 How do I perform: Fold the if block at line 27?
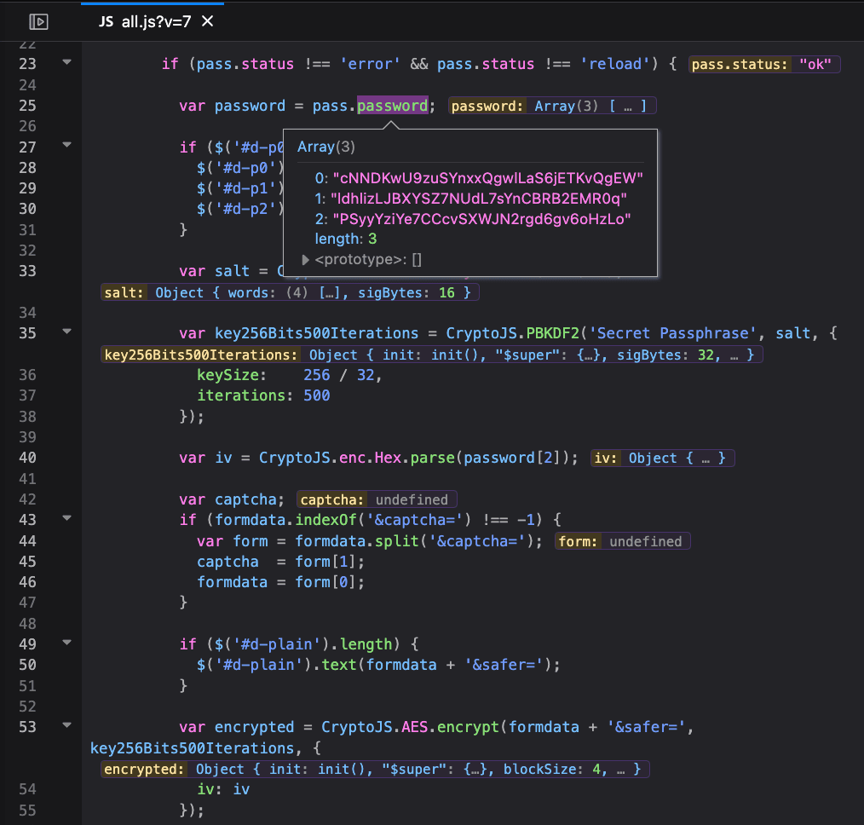click(x=66, y=146)
